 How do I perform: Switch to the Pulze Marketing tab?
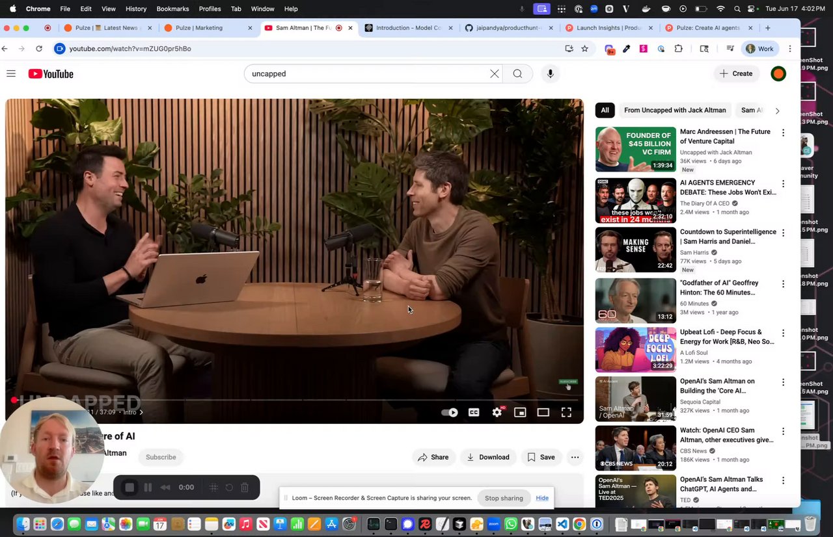pyautogui.click(x=208, y=28)
